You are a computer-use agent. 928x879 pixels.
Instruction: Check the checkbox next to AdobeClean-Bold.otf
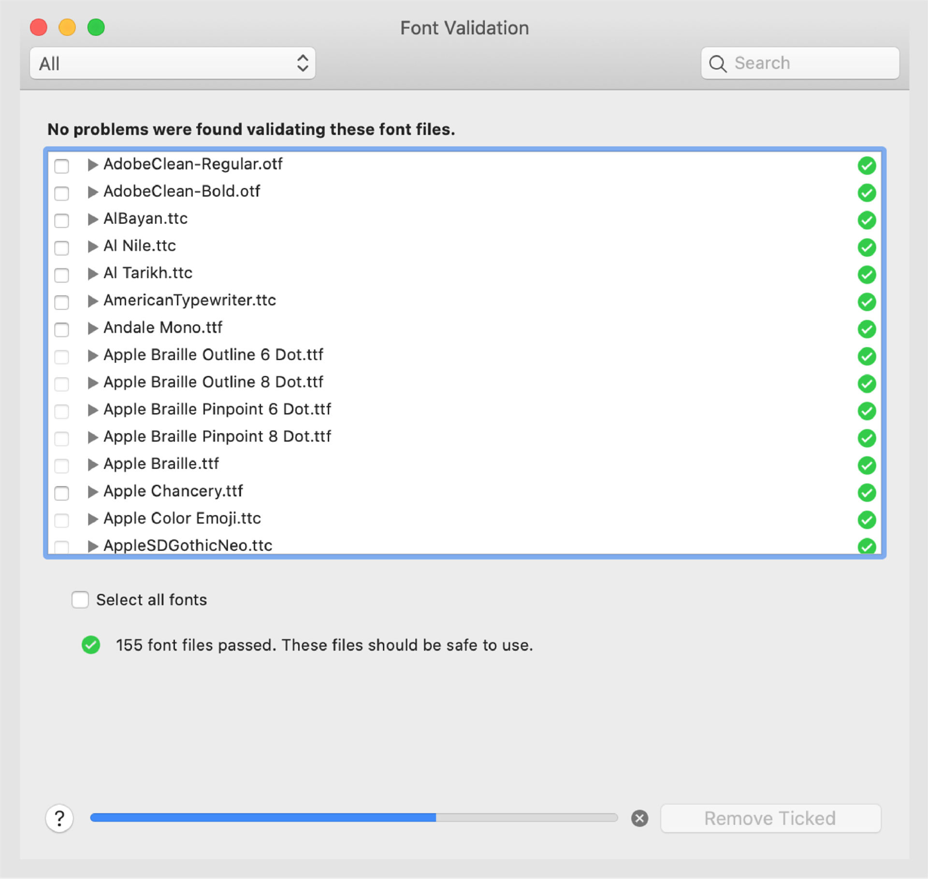coord(64,192)
